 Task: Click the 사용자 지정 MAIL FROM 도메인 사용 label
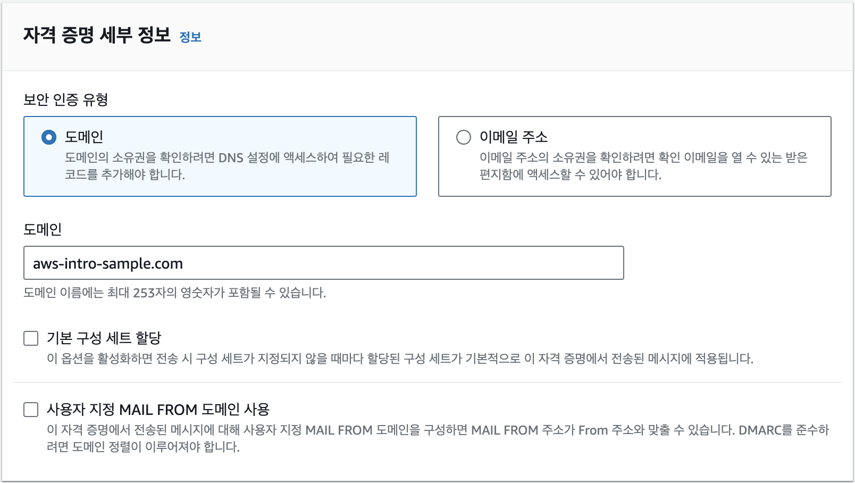pyautogui.click(x=158, y=410)
